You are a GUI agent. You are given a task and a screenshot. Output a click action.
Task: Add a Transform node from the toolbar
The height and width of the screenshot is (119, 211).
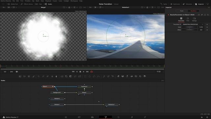pyautogui.click(x=80, y=76)
